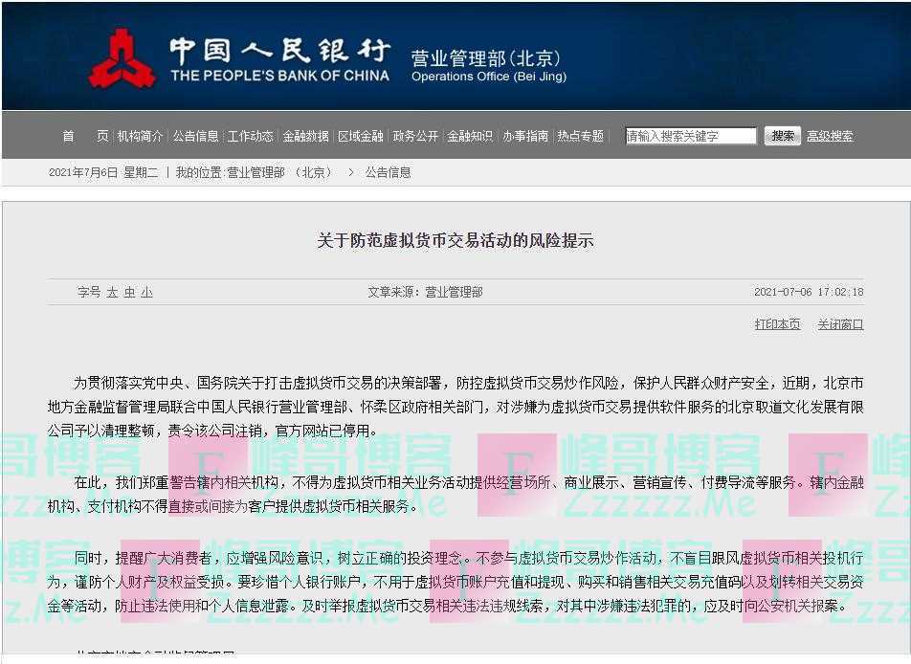Open the 工作动态 navigation item
This screenshot has width=911, height=664.
coord(251,136)
